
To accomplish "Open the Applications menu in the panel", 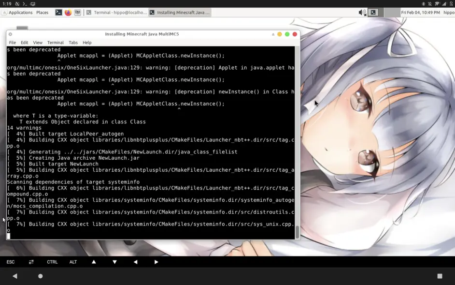I will click(17, 13).
